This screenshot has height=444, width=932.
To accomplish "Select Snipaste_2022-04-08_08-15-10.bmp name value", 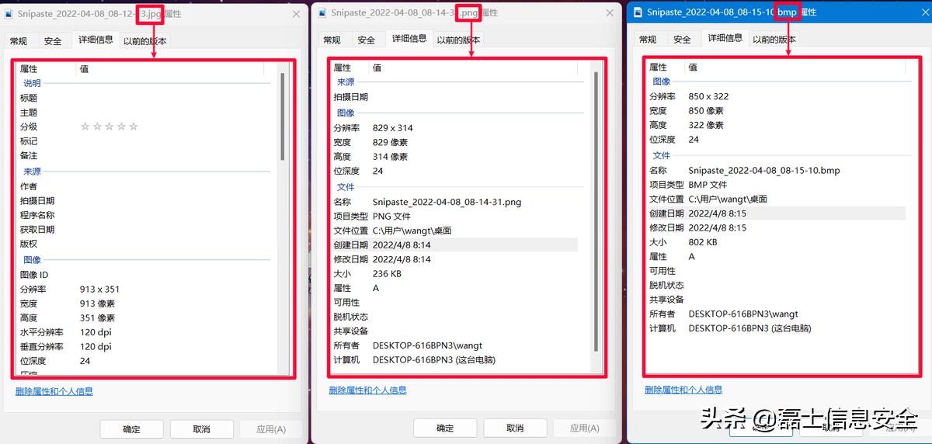I will [x=764, y=170].
